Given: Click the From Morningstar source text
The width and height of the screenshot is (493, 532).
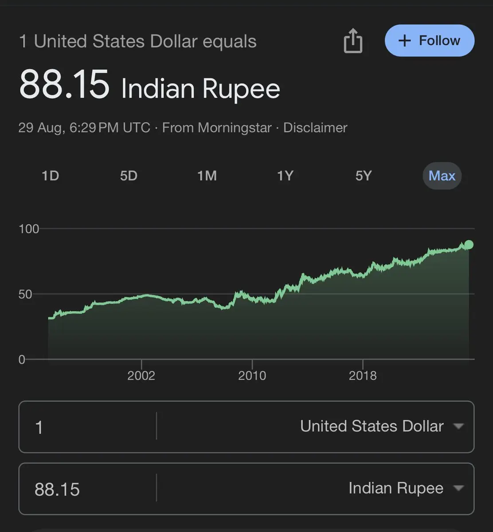Looking at the screenshot, I should pyautogui.click(x=217, y=128).
